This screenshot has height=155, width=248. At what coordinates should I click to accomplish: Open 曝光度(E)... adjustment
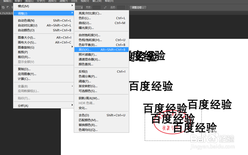coord(101,28)
